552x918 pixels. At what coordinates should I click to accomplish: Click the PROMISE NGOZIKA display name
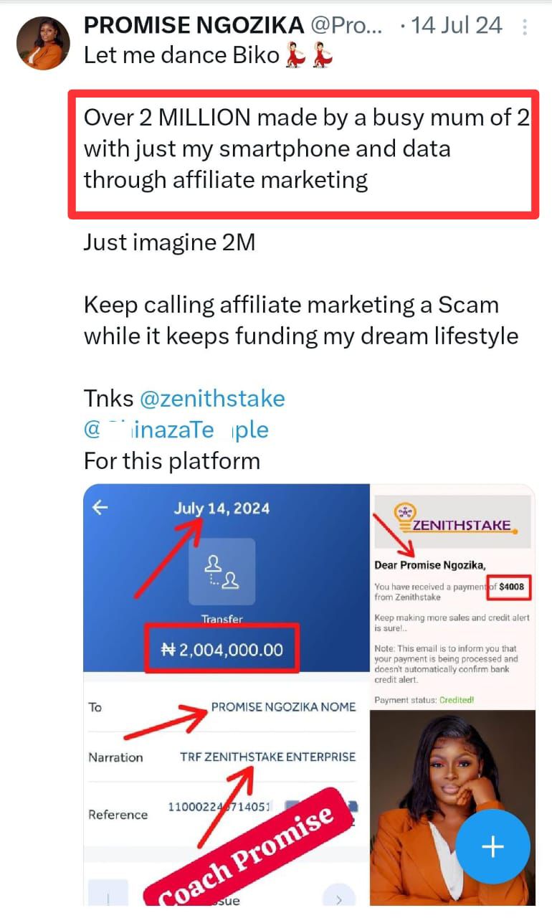click(194, 25)
